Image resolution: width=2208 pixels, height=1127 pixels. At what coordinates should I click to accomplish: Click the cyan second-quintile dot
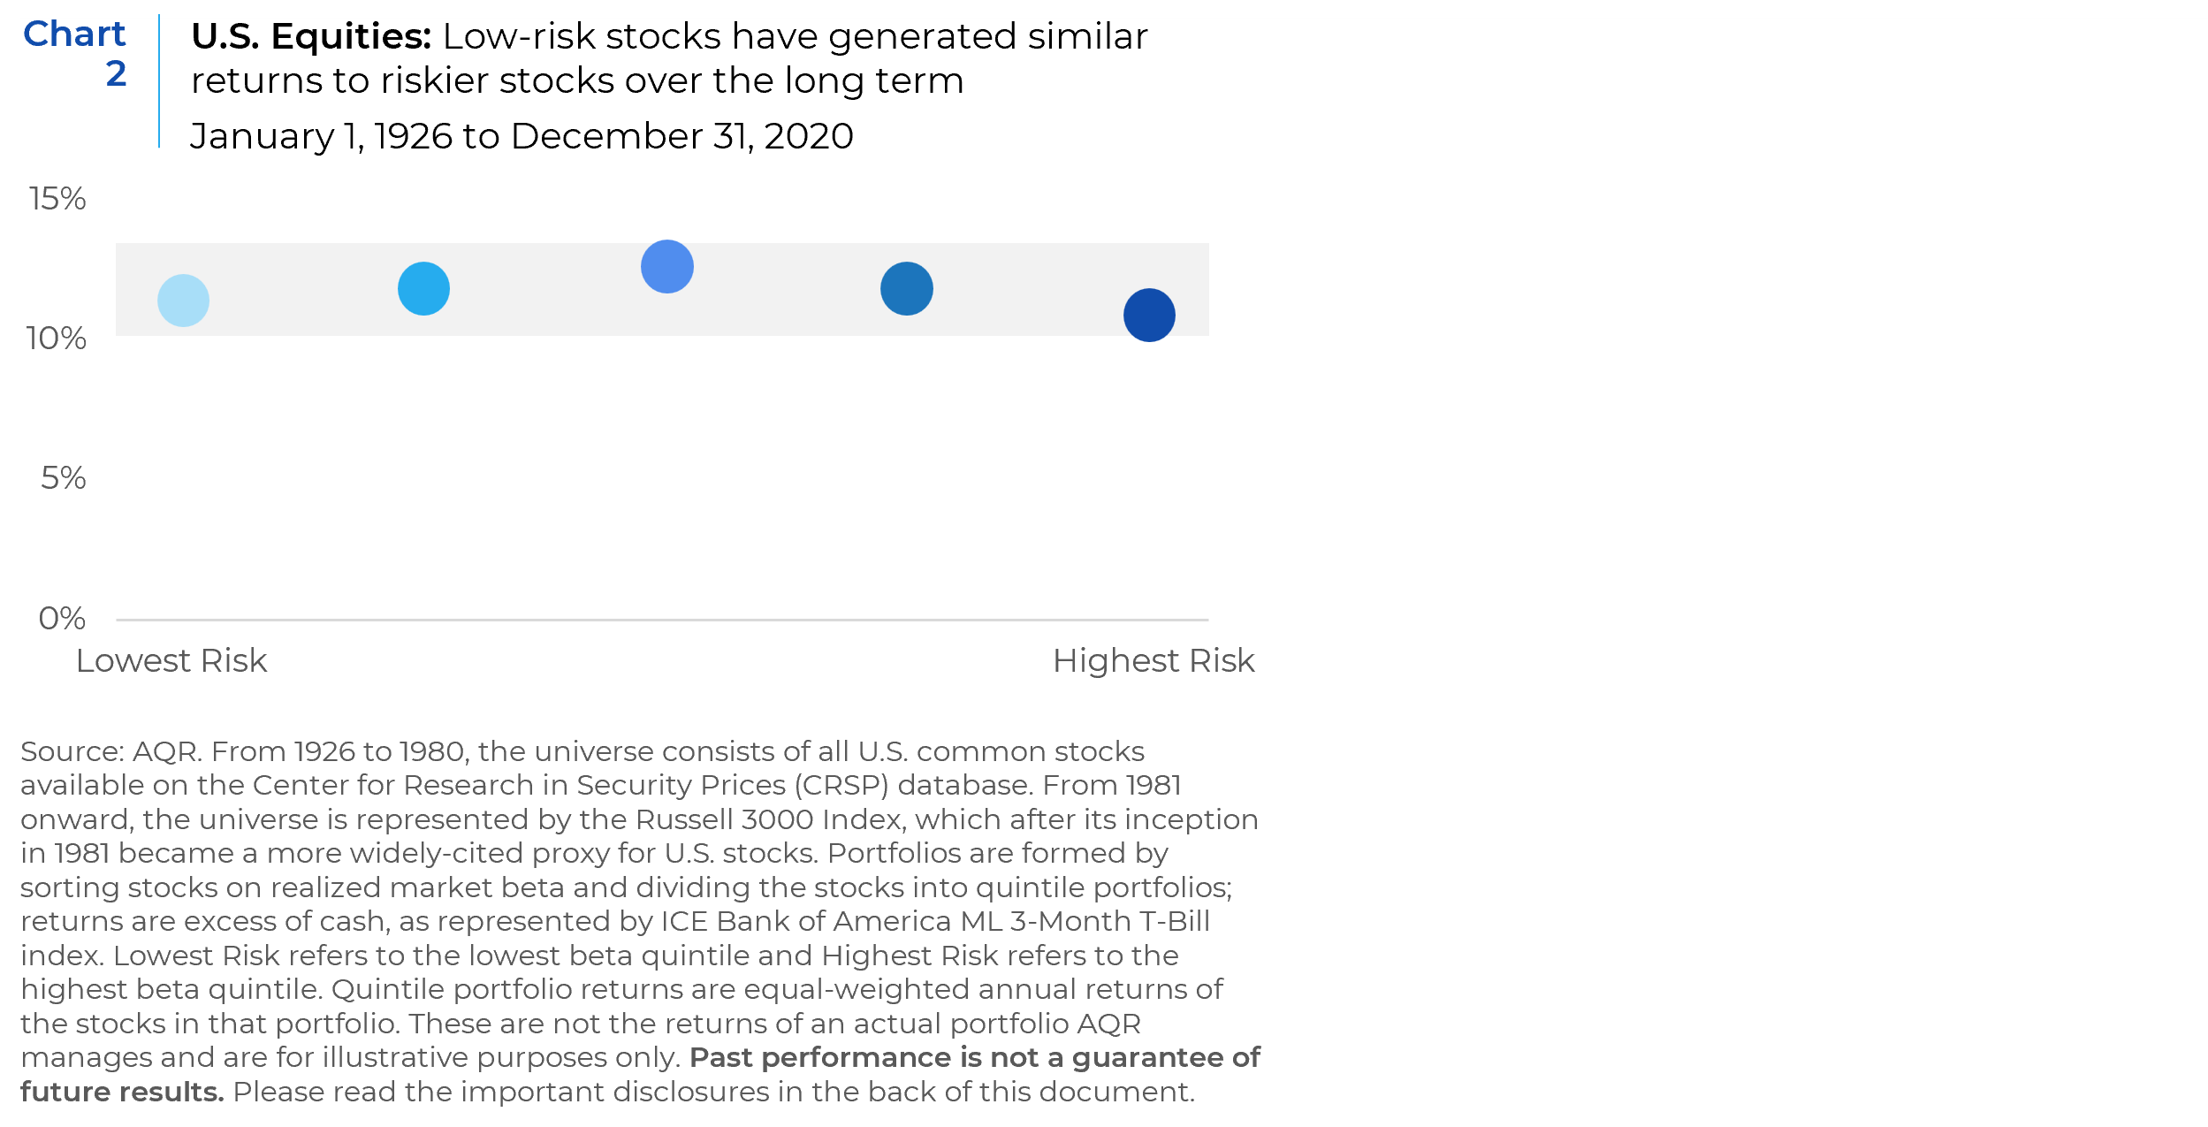[423, 288]
